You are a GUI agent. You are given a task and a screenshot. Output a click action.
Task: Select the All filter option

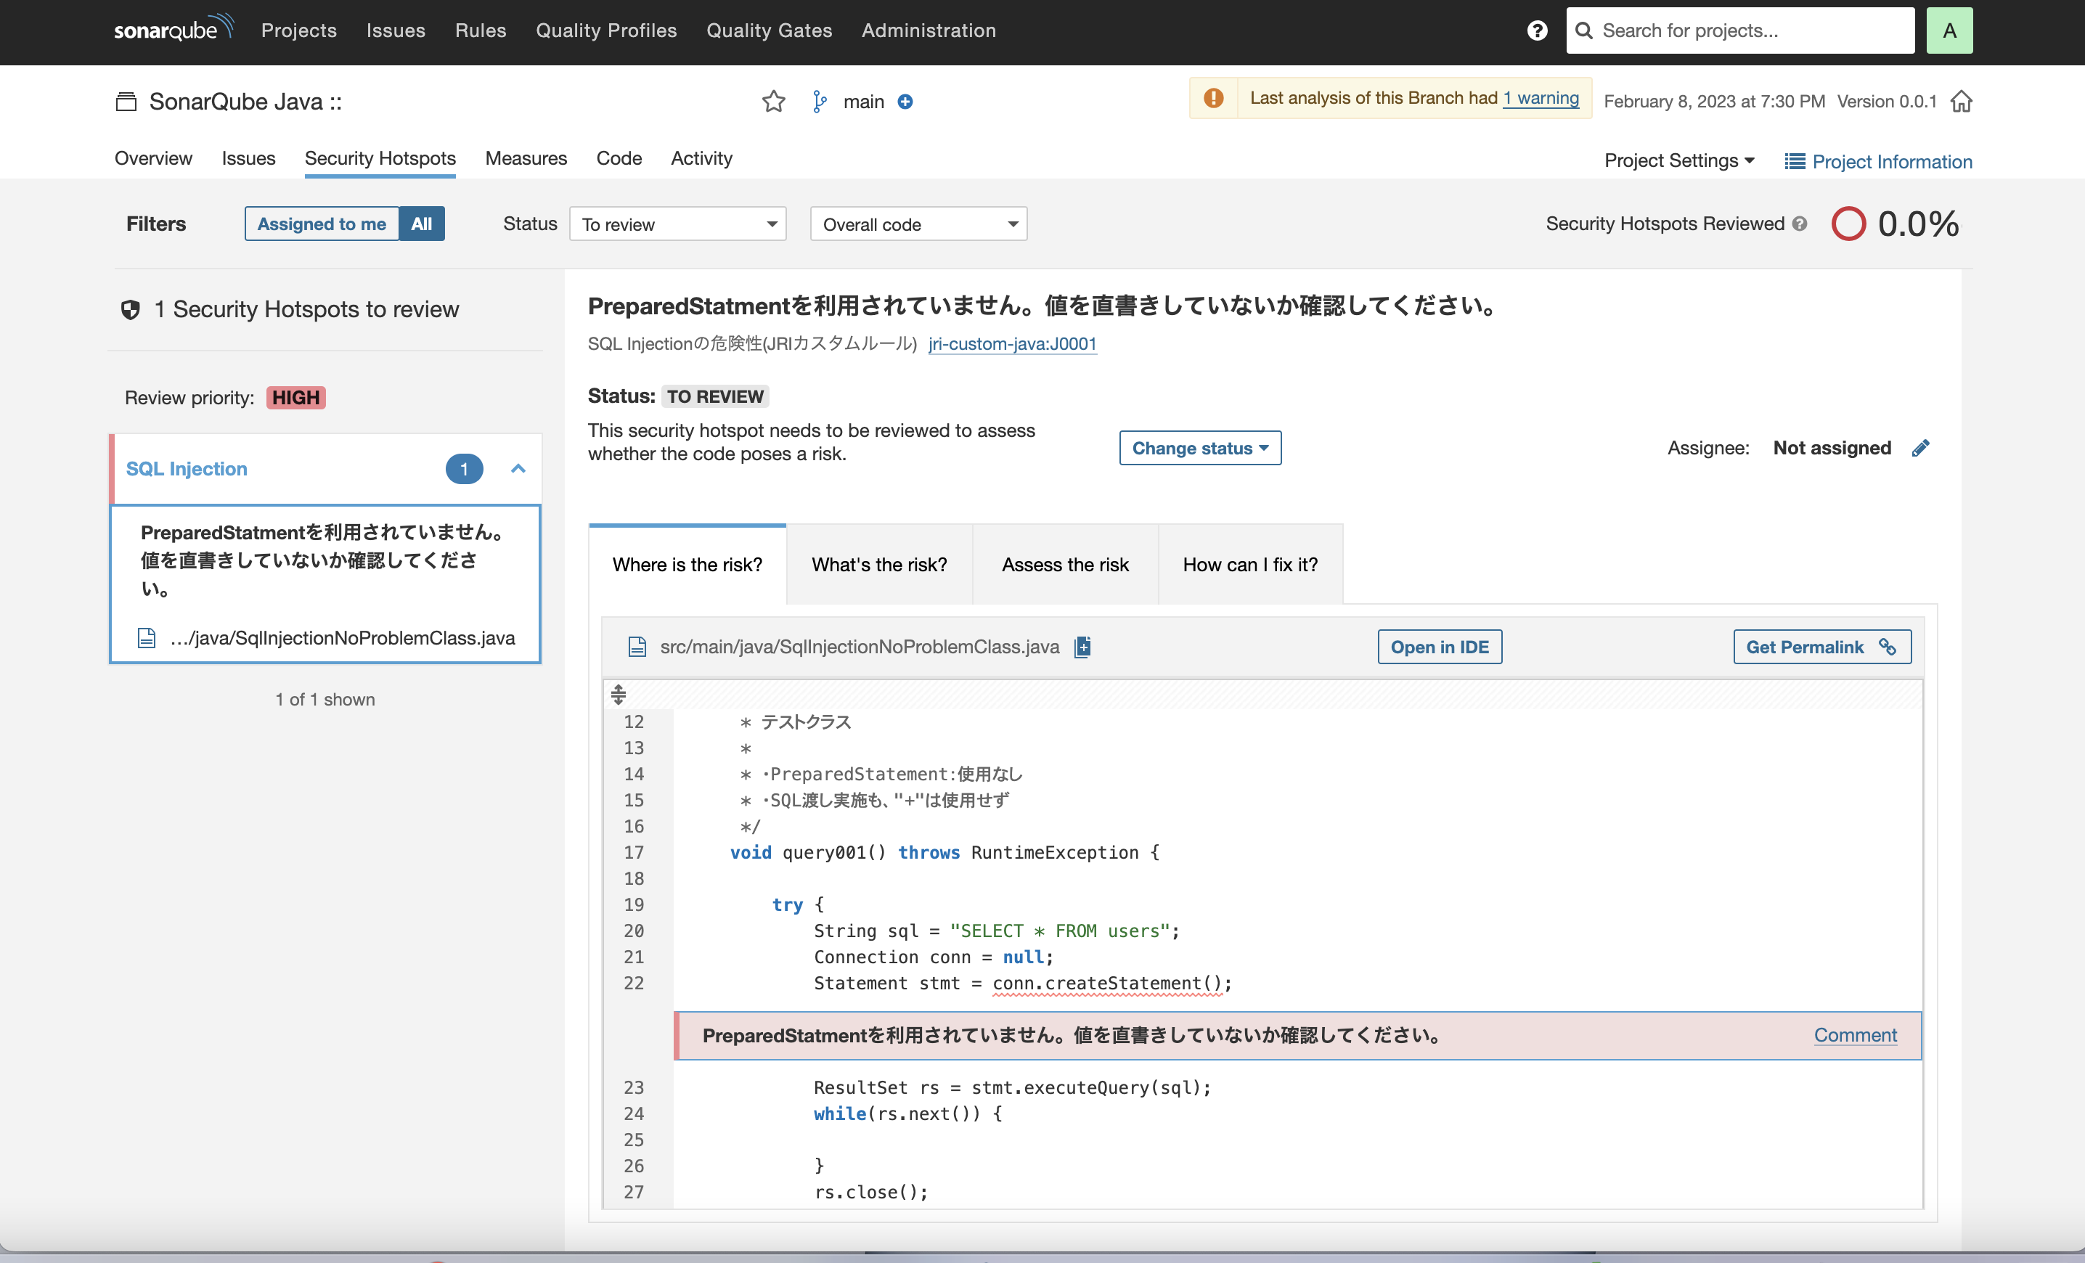point(421,224)
